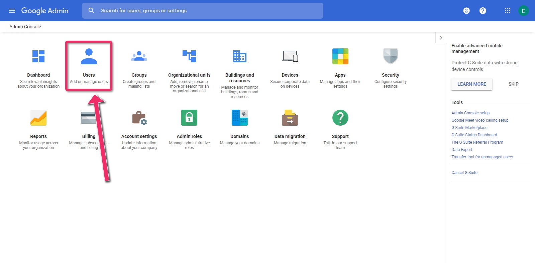Click the Cancel G Suite link

pos(464,173)
